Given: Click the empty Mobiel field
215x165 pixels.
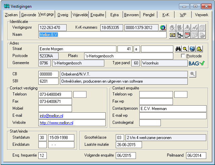Looking at the screenshot, I should coord(55,109).
